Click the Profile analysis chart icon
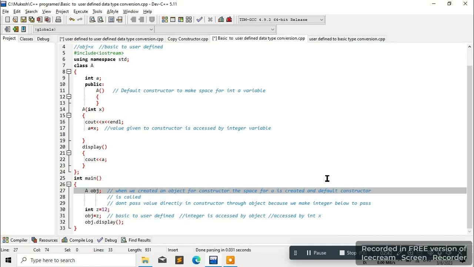Viewport: 474px width, 267px height. point(221,20)
